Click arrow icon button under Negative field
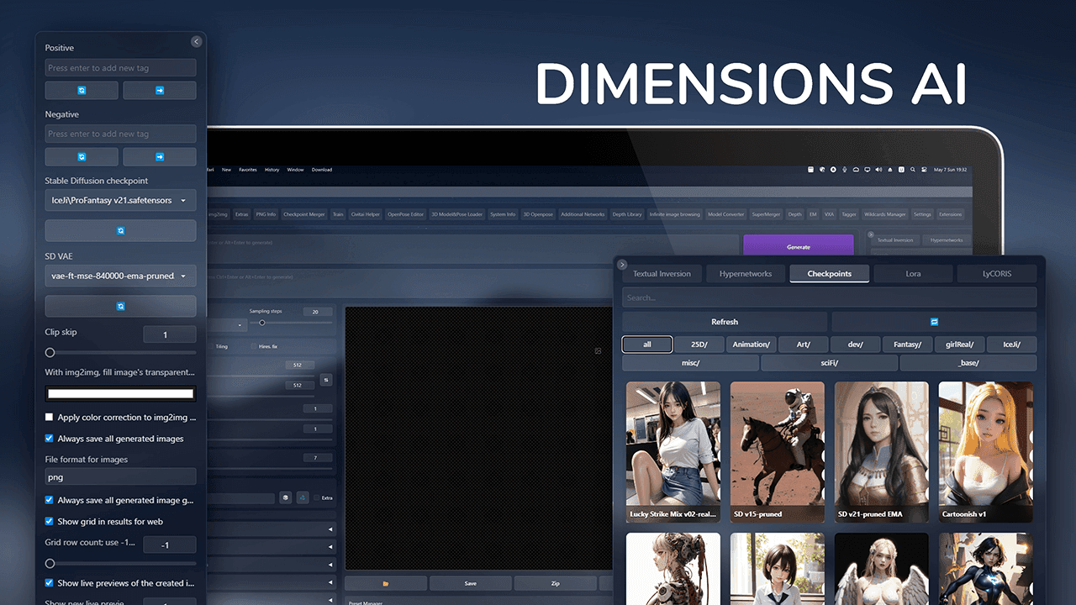The height and width of the screenshot is (605, 1076). click(x=160, y=156)
